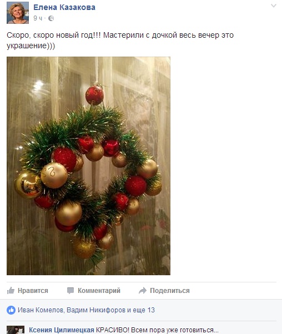Click Елена Казакова's profile picture

pos(18,13)
